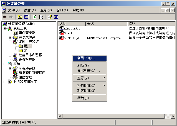This screenshot has height=126, width=177.
Task: Click the Guest user name text
Action: click(x=68, y=33)
